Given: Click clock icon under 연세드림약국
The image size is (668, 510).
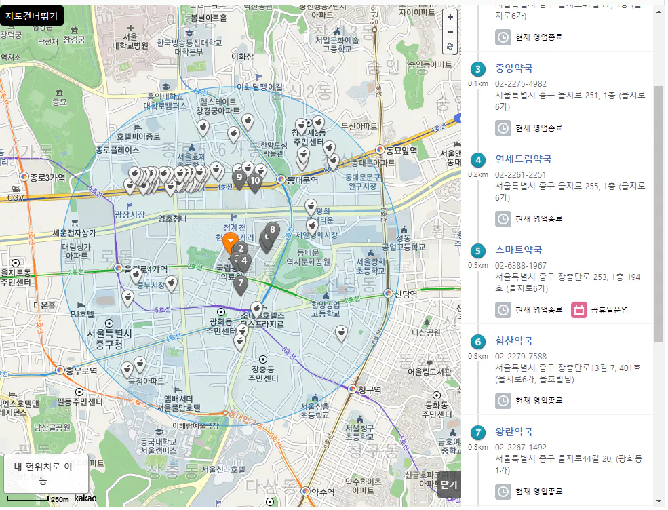Looking at the screenshot, I should (503, 219).
